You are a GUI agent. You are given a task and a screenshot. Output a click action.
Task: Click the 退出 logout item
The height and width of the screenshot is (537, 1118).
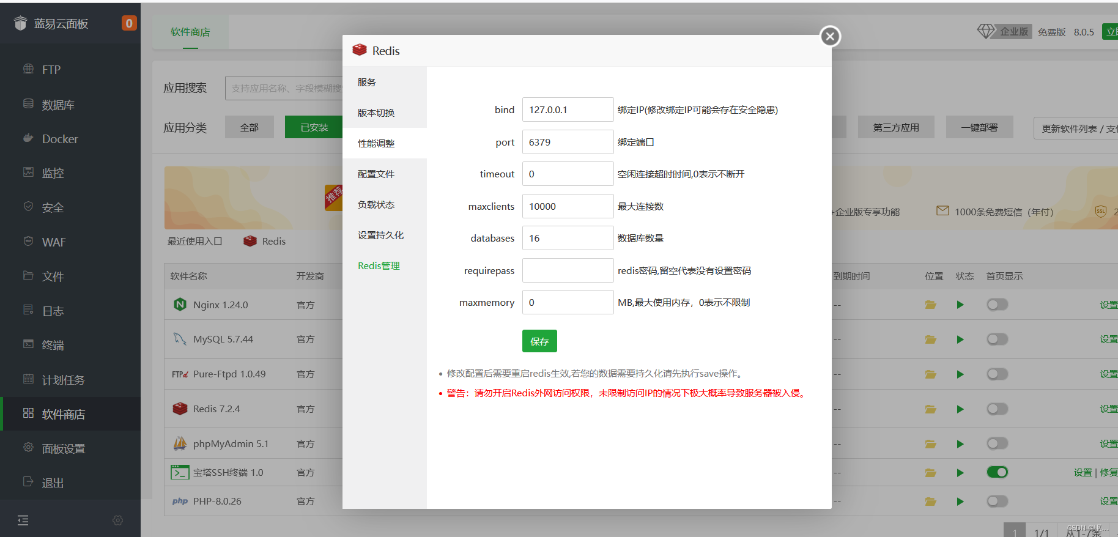coord(70,483)
